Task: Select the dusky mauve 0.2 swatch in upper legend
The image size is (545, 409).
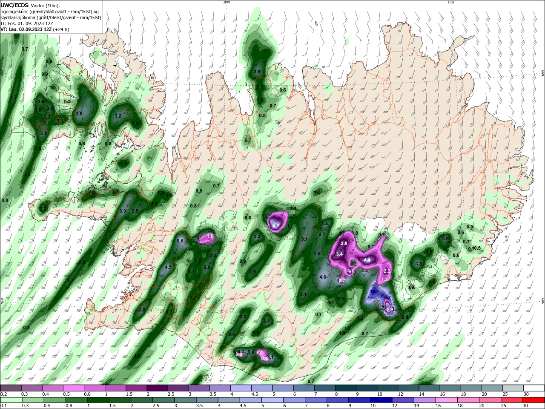Action: click(x=10, y=388)
